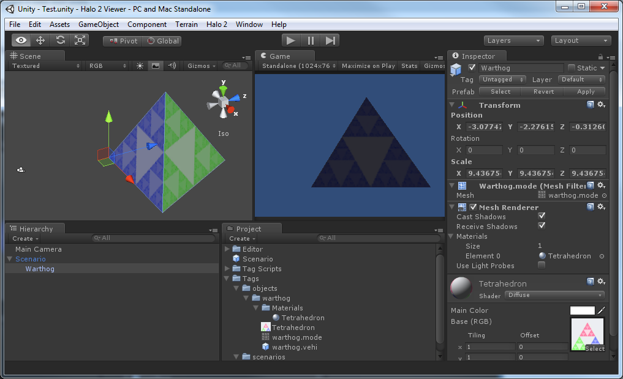Screen dimensions: 623x379
Task: Expand the Editor folder in Project
Action: [x=228, y=249]
